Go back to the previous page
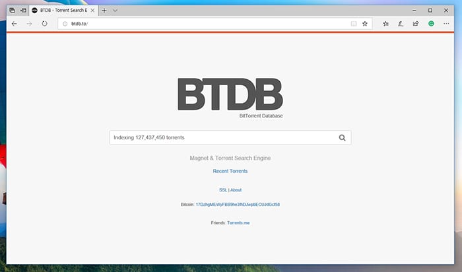Image resolution: width=462 pixels, height=272 pixels. [x=14, y=24]
